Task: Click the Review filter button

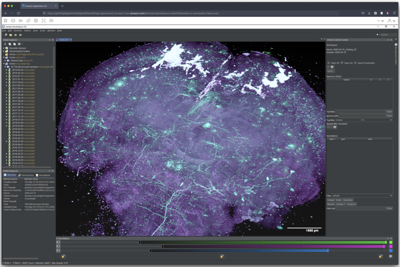Action: coord(331,204)
